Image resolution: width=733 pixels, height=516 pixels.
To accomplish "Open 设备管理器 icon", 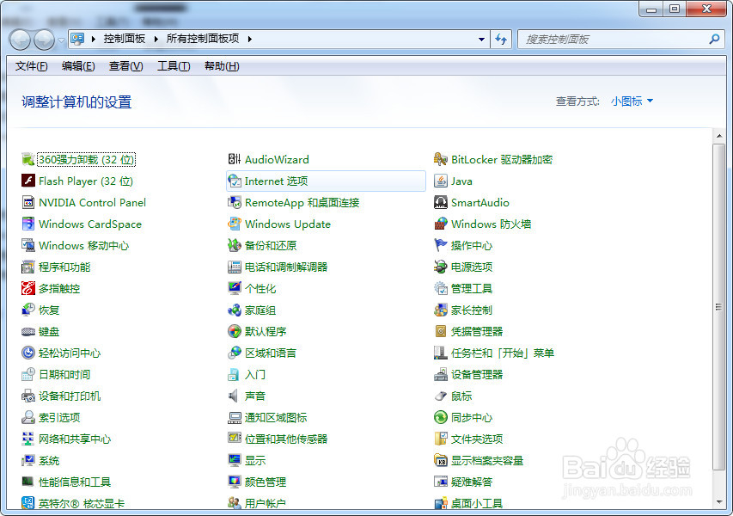I will [440, 375].
